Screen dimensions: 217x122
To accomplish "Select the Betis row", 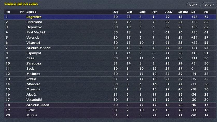I will (x=110, y=69).
